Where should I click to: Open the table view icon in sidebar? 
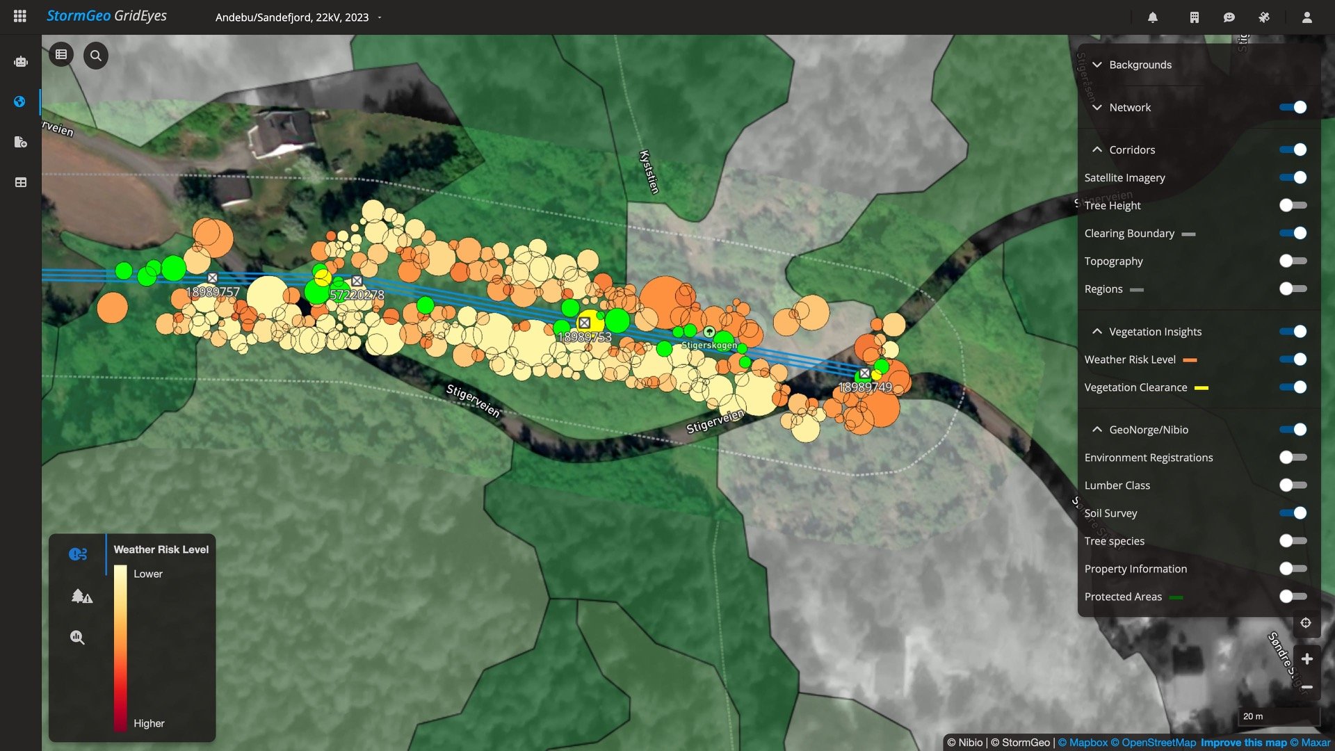click(20, 182)
